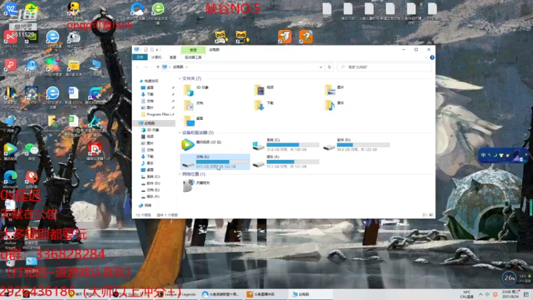Open the 360安全浏览器 desktop shortcut

coord(158,13)
